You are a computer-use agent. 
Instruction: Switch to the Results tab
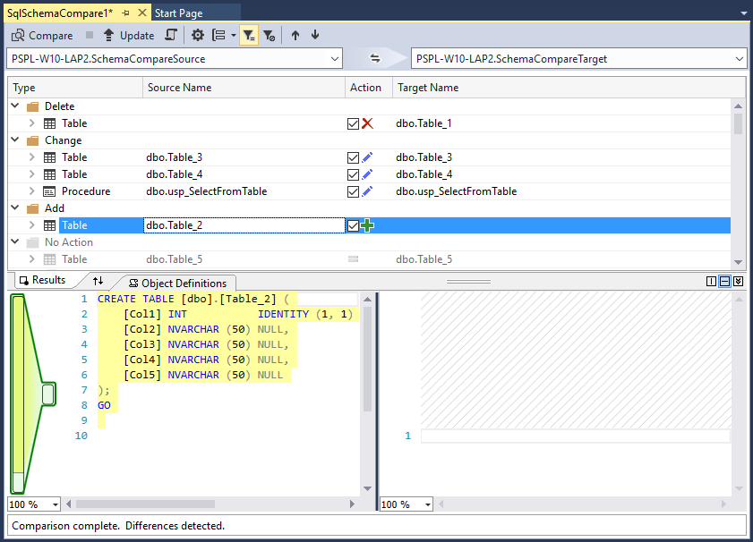44,280
